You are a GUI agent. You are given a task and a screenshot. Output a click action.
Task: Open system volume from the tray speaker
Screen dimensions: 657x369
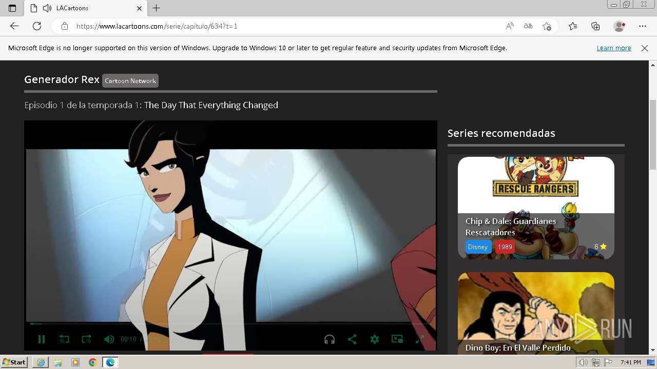pyautogui.click(x=584, y=362)
